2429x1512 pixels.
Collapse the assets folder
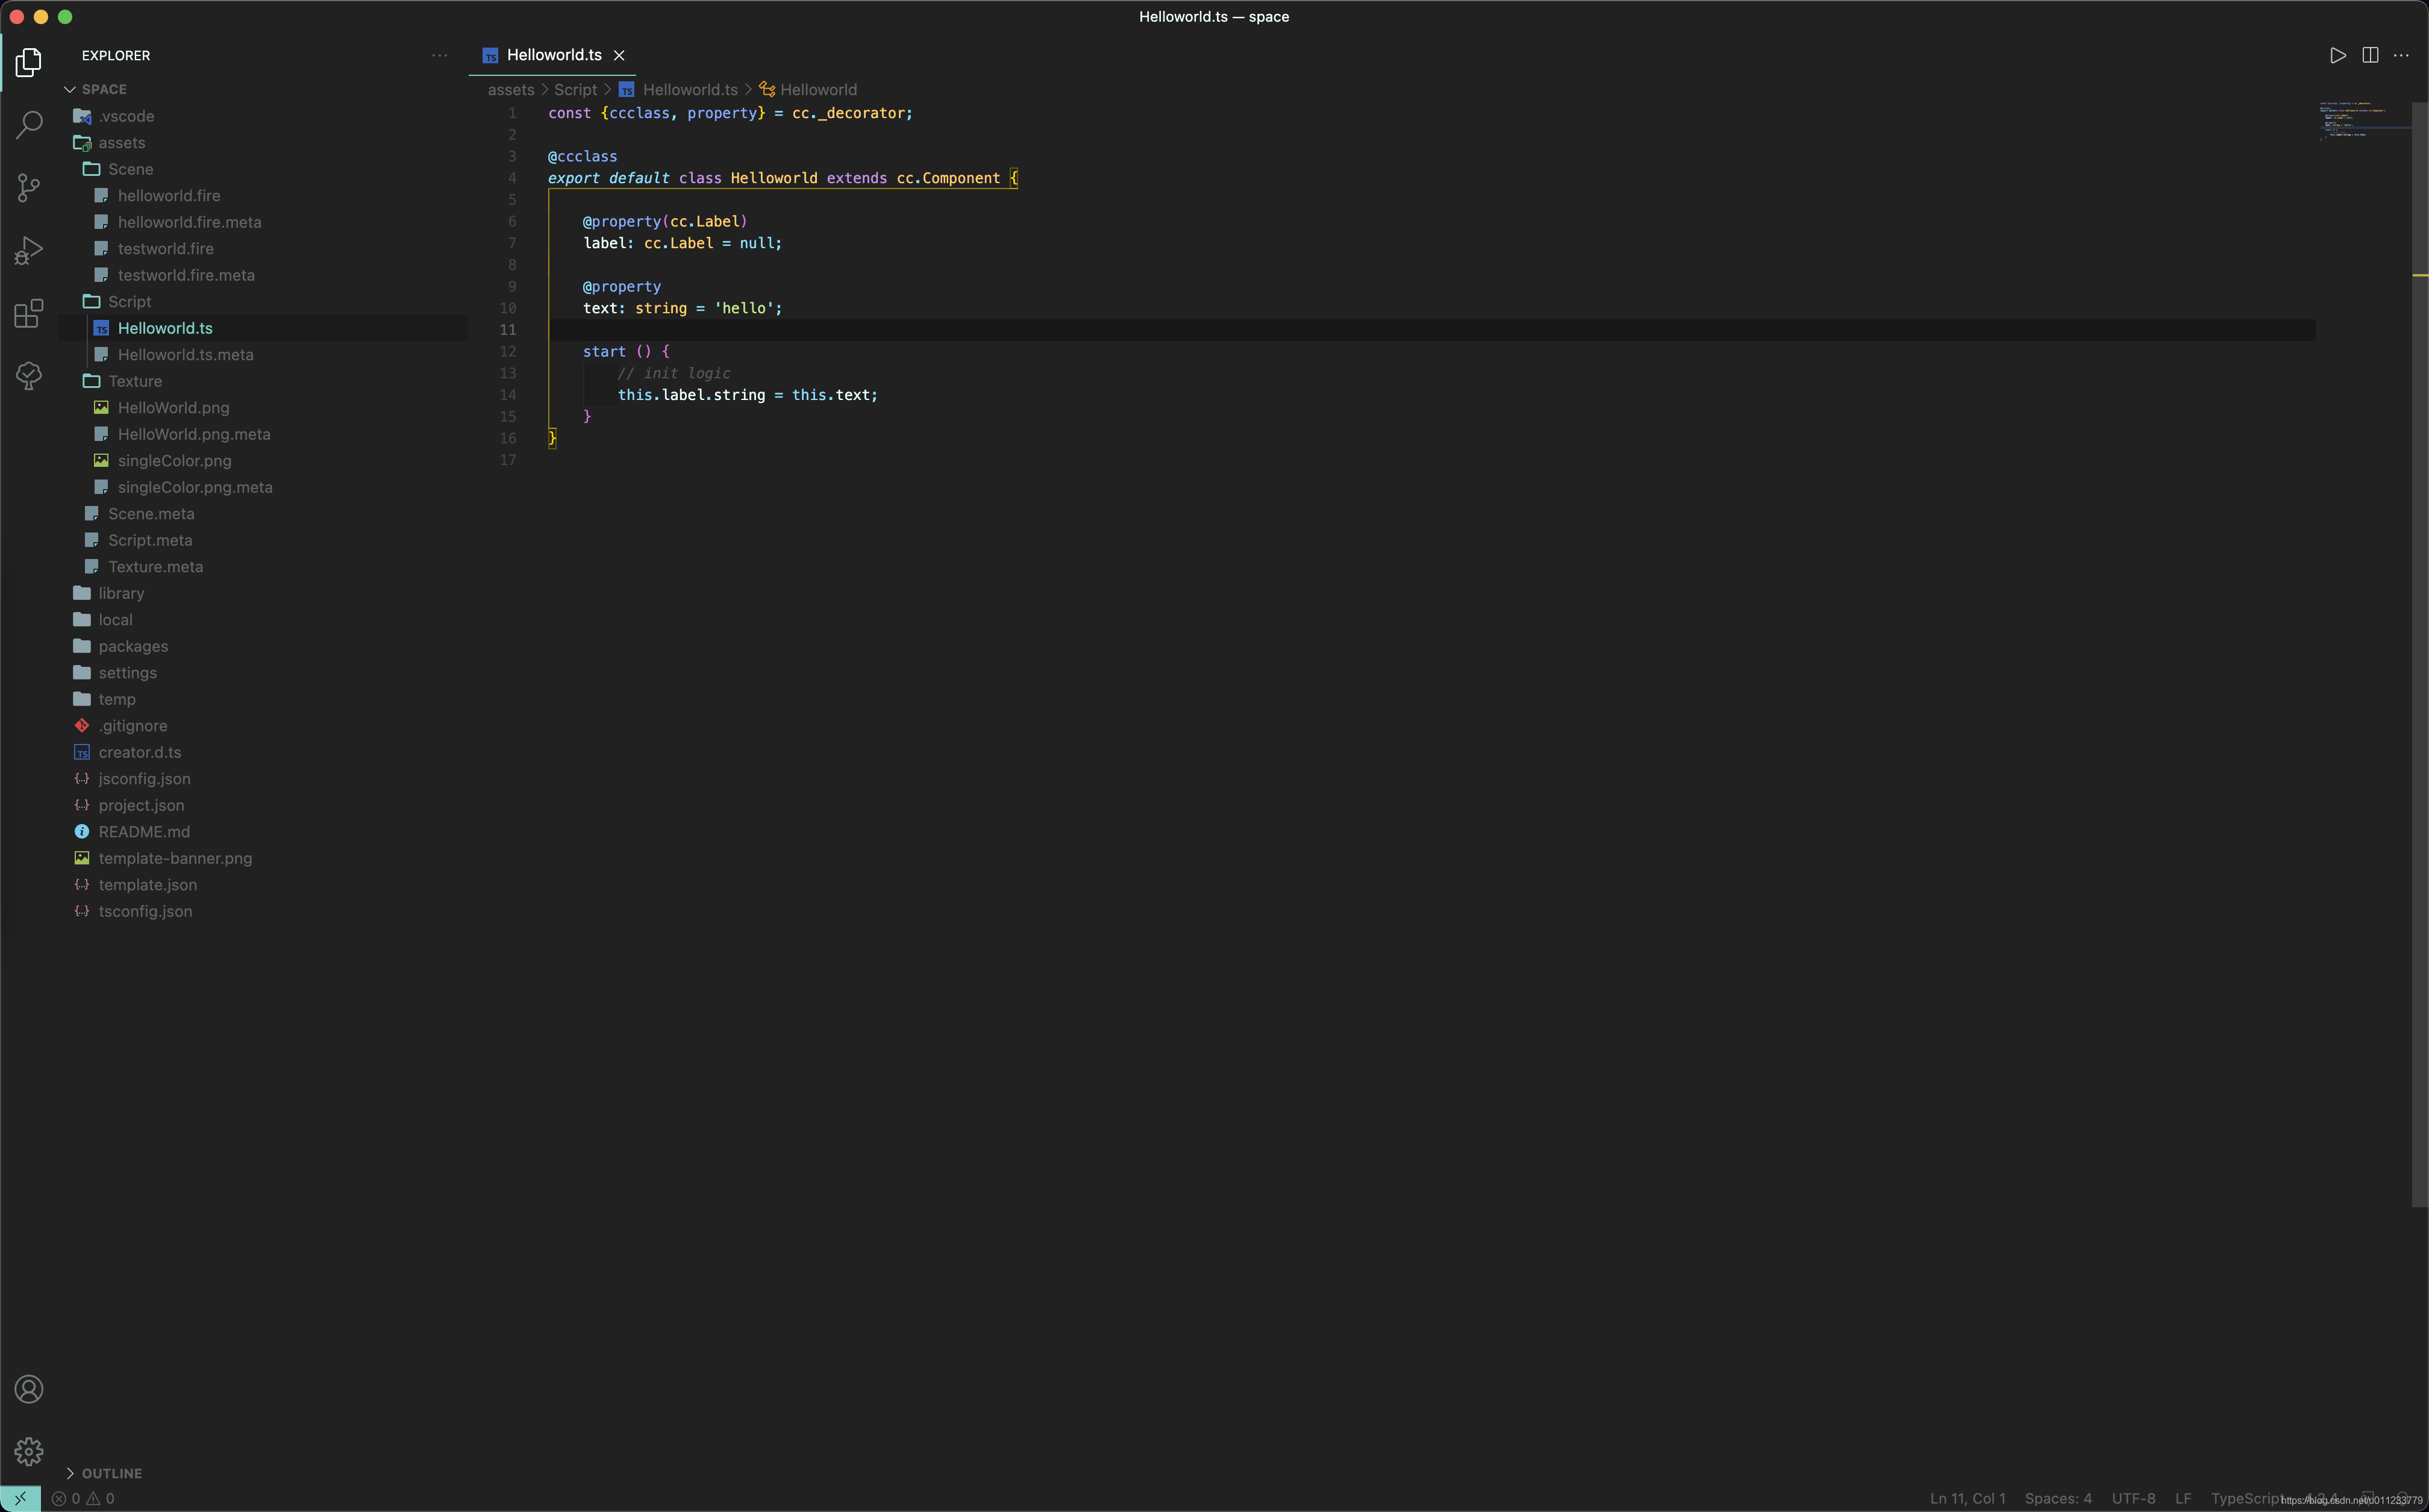121,143
